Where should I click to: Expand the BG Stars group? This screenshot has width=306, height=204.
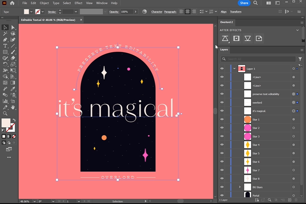pyautogui.click(x=240, y=187)
